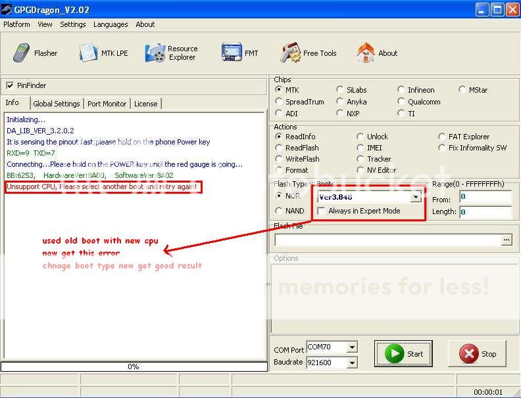Launch the FMT tool icon
The image size is (521, 398).
pyautogui.click(x=240, y=53)
